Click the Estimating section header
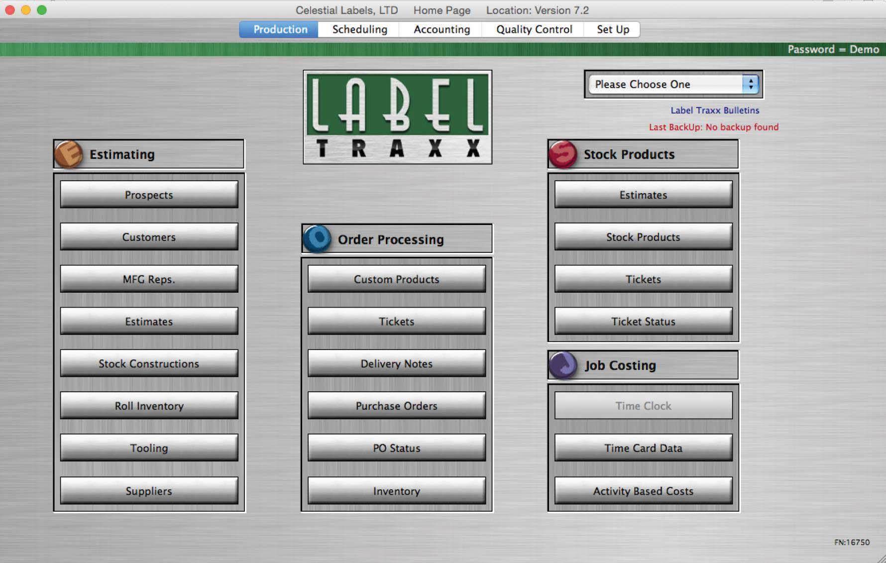The image size is (886, 563). coord(149,154)
